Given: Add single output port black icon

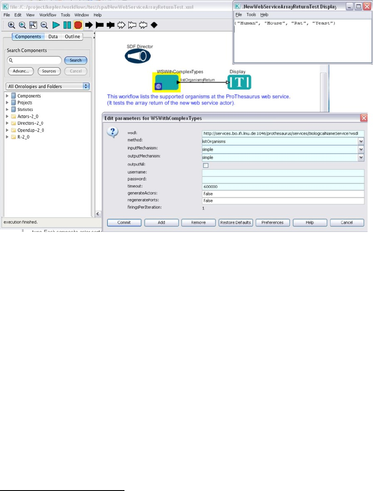Looking at the screenshot, I should (100, 25).
